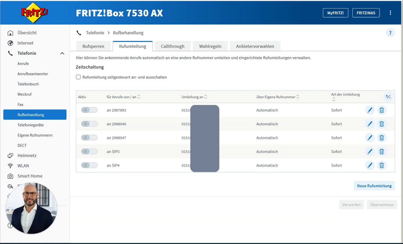This screenshot has width=403, height=244.
Task: Open Anrufbeantworter in the sidebar
Action: click(x=33, y=74)
